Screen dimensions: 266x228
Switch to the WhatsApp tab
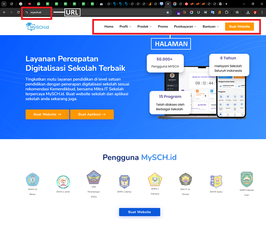39,4
